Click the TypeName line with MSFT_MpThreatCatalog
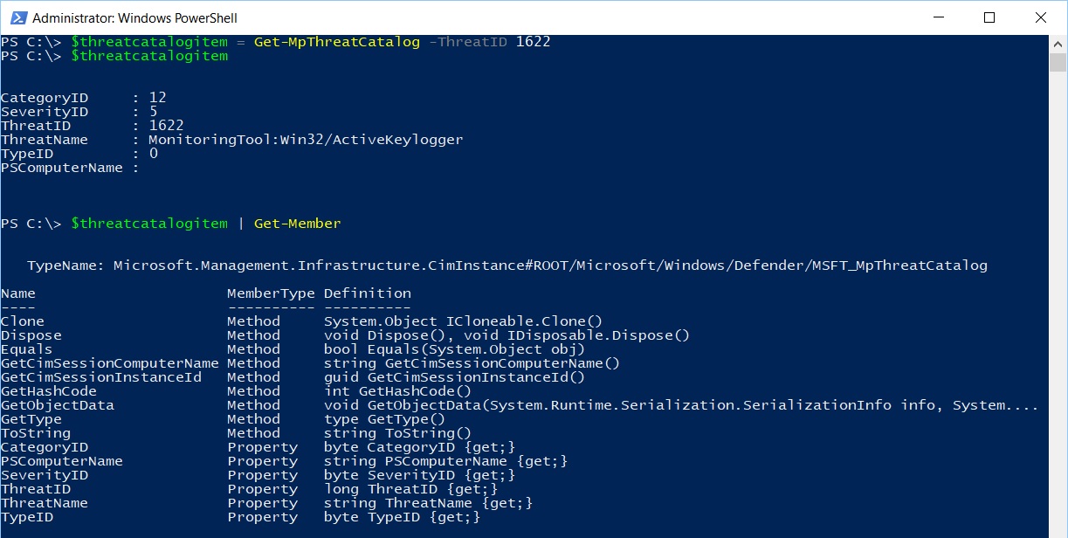The width and height of the screenshot is (1068, 538). pos(507,266)
